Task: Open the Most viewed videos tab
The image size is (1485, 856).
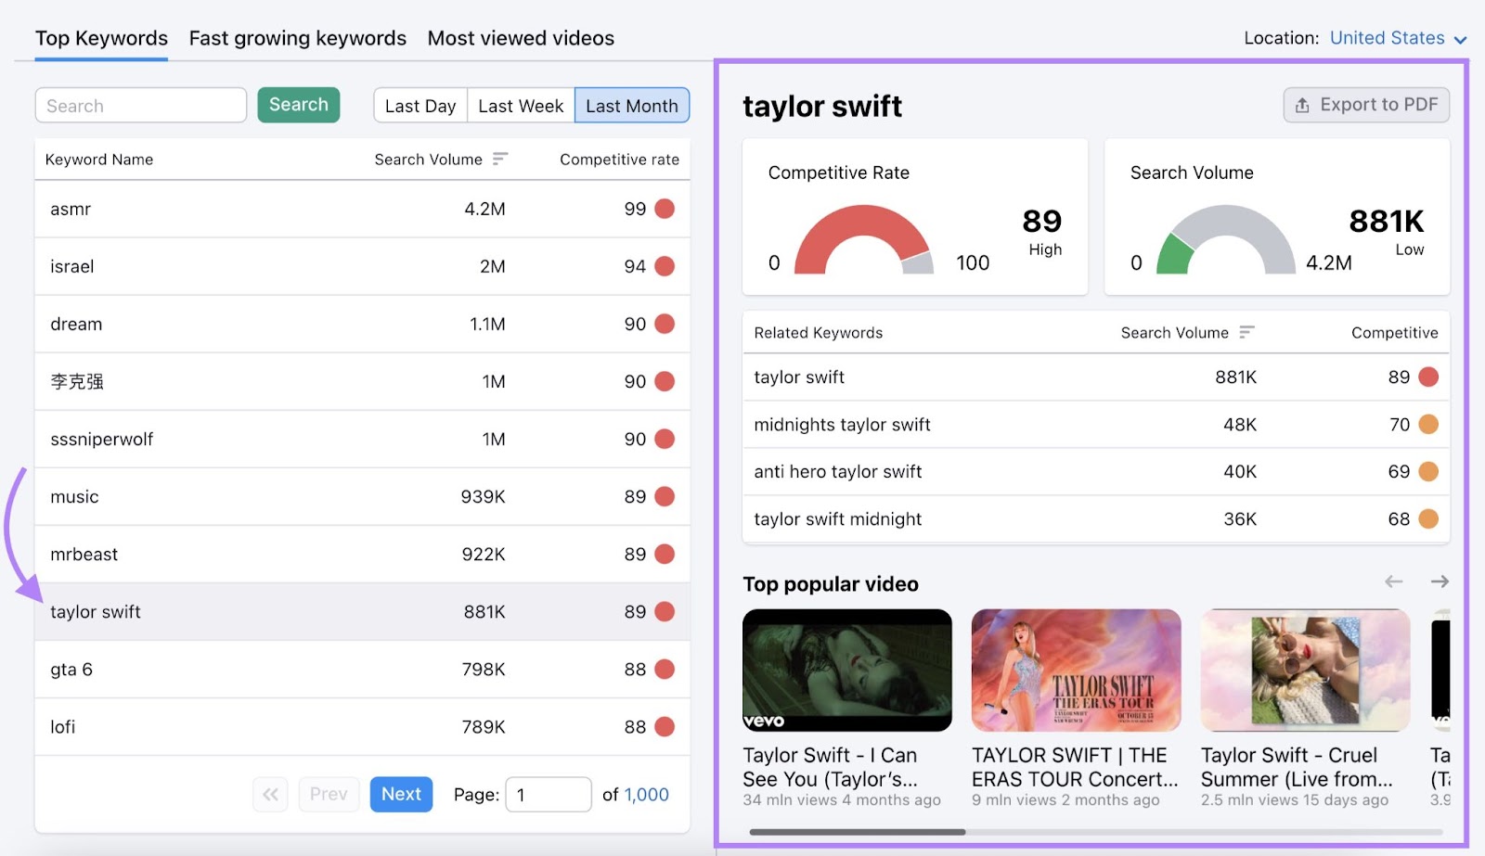Action: coord(521,38)
